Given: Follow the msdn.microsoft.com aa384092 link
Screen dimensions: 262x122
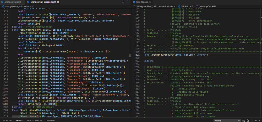Looking at the screenshot, I should [x=207, y=49].
